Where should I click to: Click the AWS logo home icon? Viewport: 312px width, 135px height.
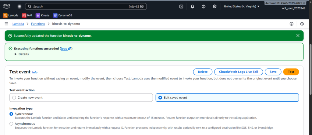click(x=7, y=6)
